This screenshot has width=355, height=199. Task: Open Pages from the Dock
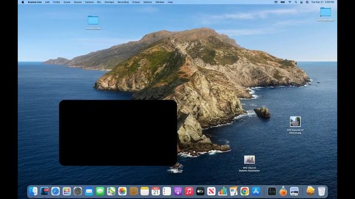234,191
